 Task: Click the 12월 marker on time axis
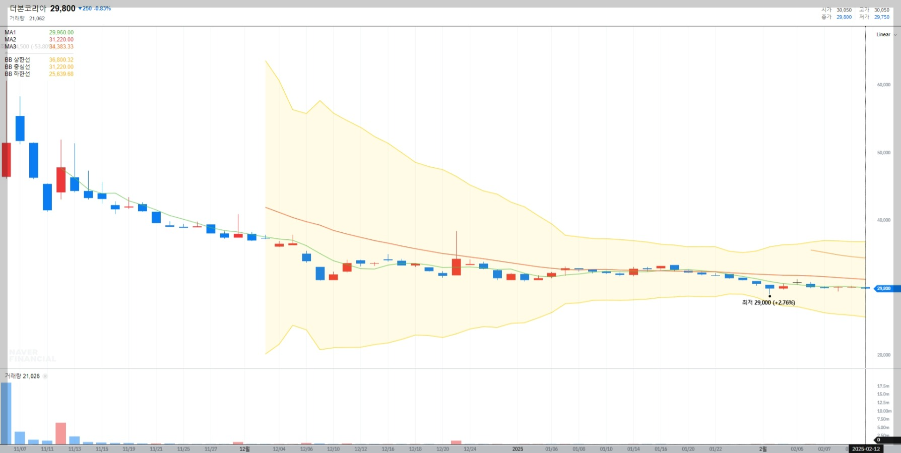tap(244, 449)
